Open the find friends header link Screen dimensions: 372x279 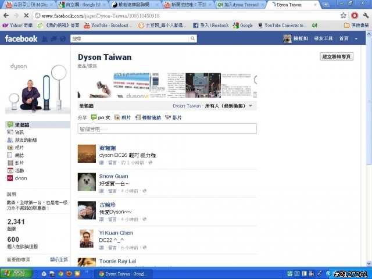point(323,38)
